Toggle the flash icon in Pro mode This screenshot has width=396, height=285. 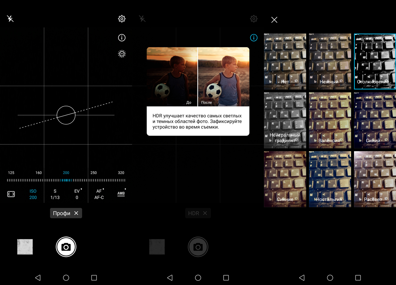coord(10,19)
